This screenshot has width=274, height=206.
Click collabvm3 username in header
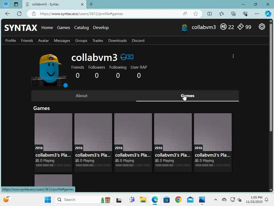tap(204, 27)
